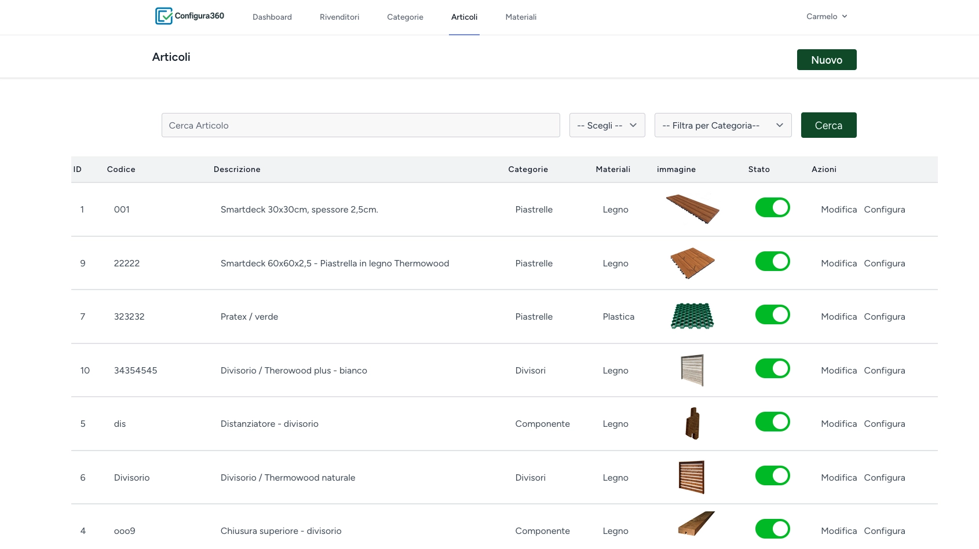The width and height of the screenshot is (979, 549).
Task: Click Configura for article 22222
Action: [884, 263]
